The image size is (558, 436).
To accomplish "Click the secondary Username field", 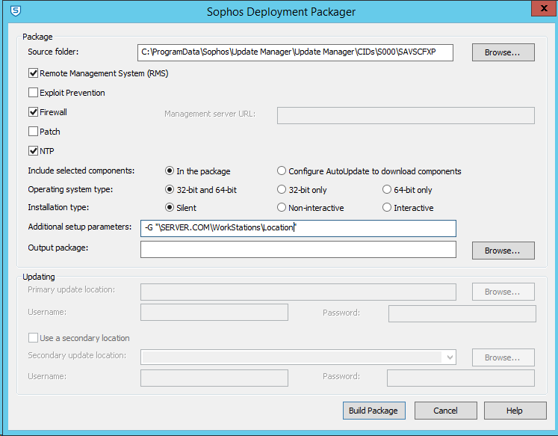I will (214, 378).
